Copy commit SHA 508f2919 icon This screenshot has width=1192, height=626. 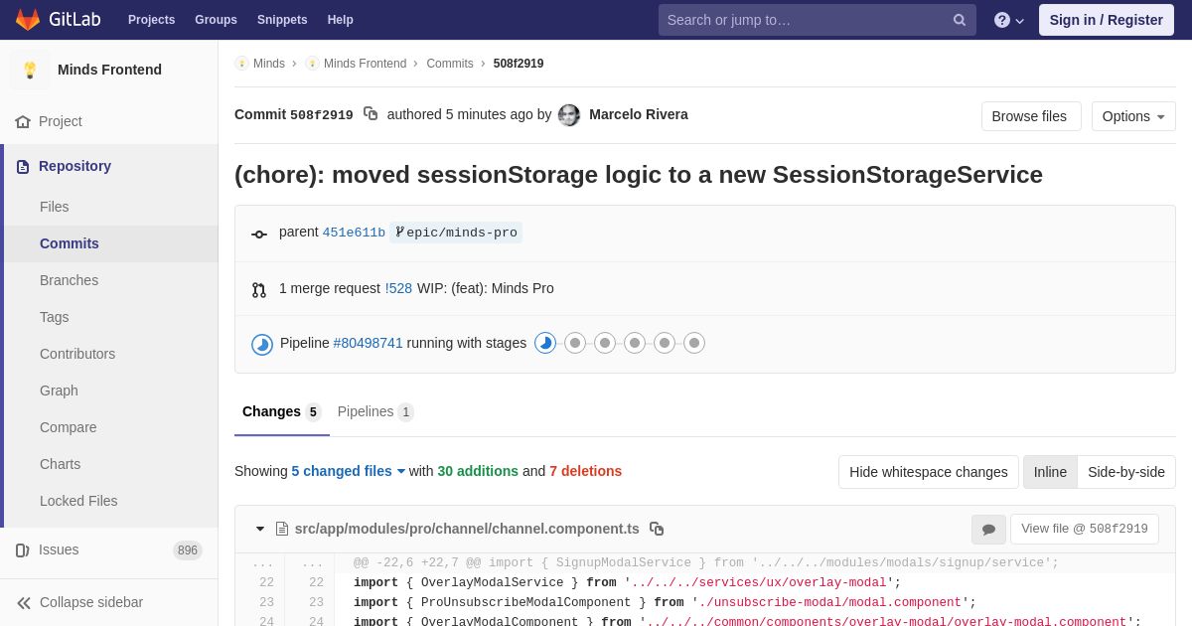point(371,114)
